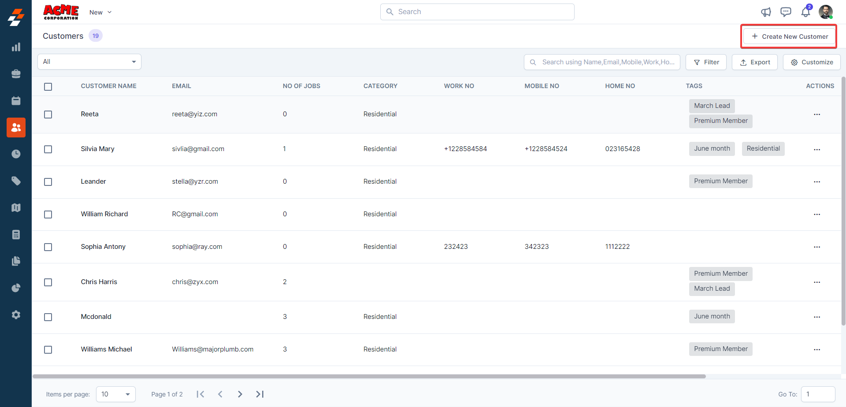Open the timesheet clock sidebar icon
The image size is (846, 407).
[x=16, y=154]
